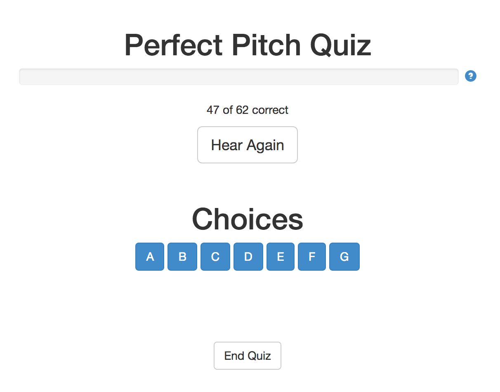Answer with note A
Image resolution: width=500 pixels, height=392 pixels.
150,257
